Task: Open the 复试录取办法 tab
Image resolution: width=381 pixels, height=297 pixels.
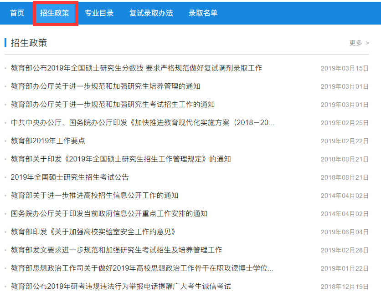Action: (151, 13)
